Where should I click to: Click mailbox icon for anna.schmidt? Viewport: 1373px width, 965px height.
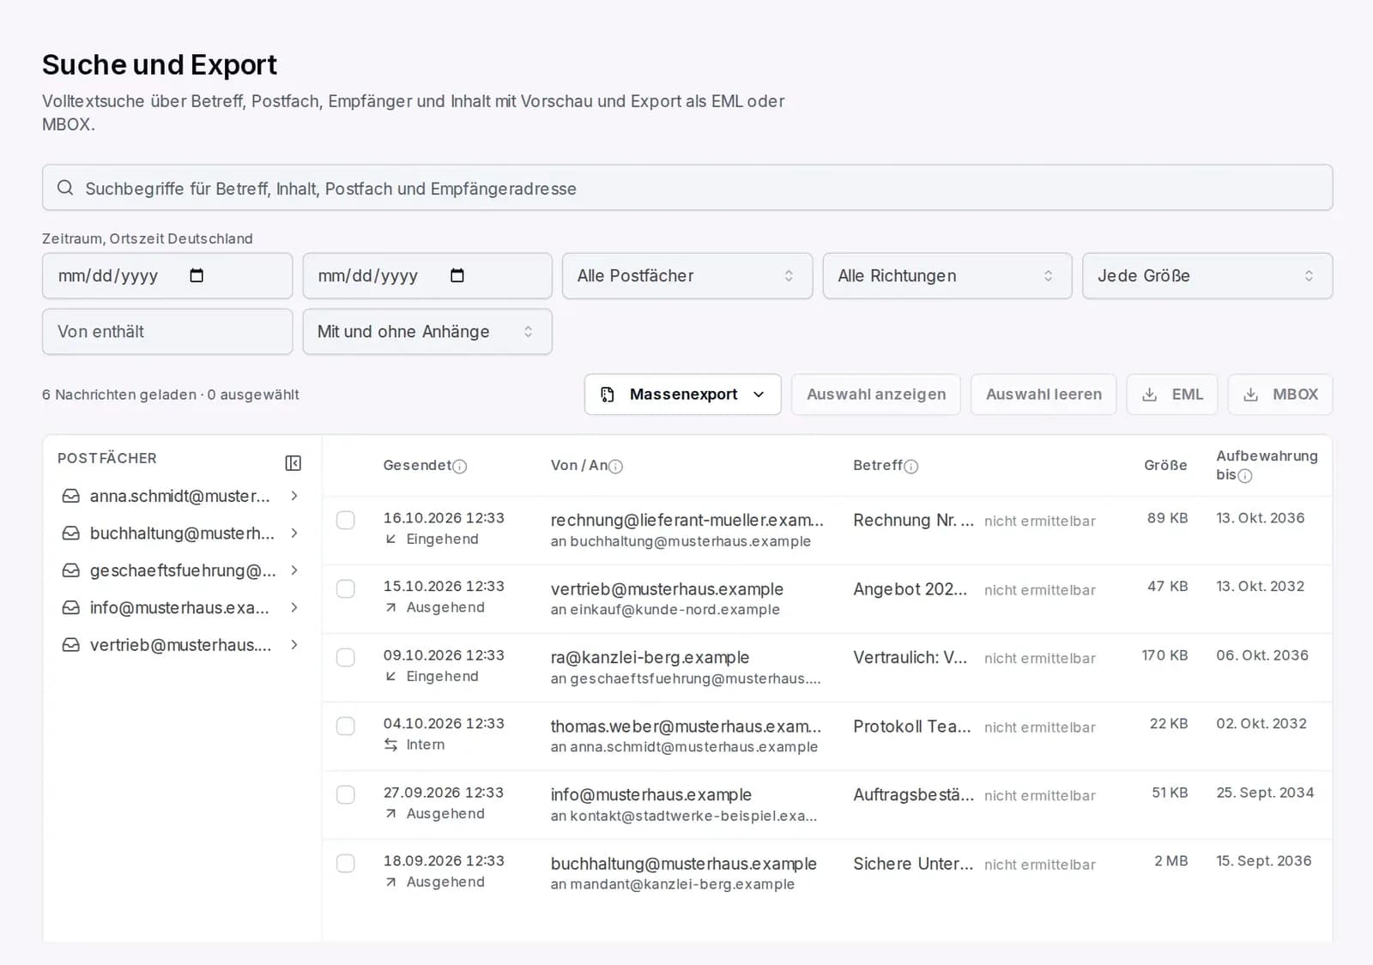click(71, 496)
